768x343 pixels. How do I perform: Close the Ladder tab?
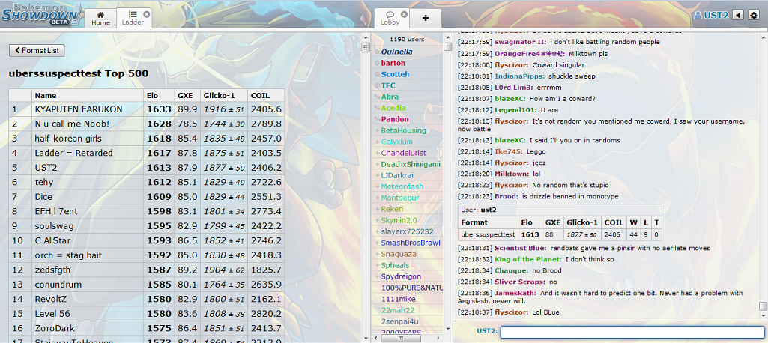coord(146,14)
